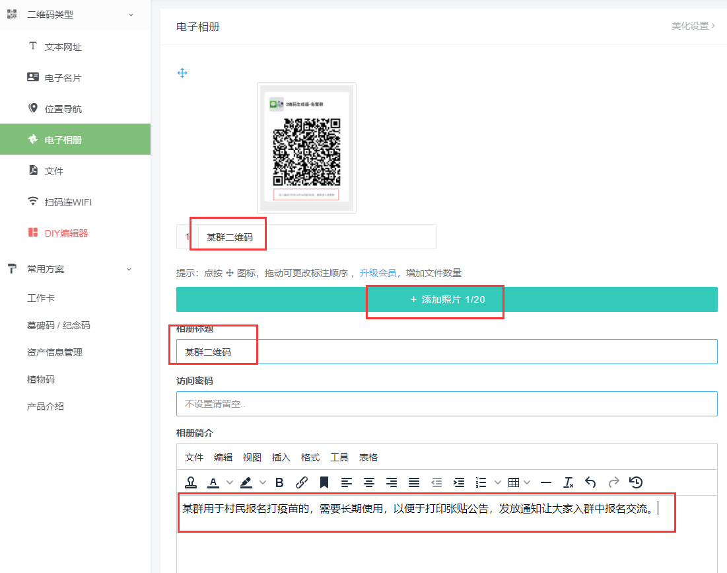
Task: Click the bookmark anchor icon
Action: pyautogui.click(x=324, y=482)
